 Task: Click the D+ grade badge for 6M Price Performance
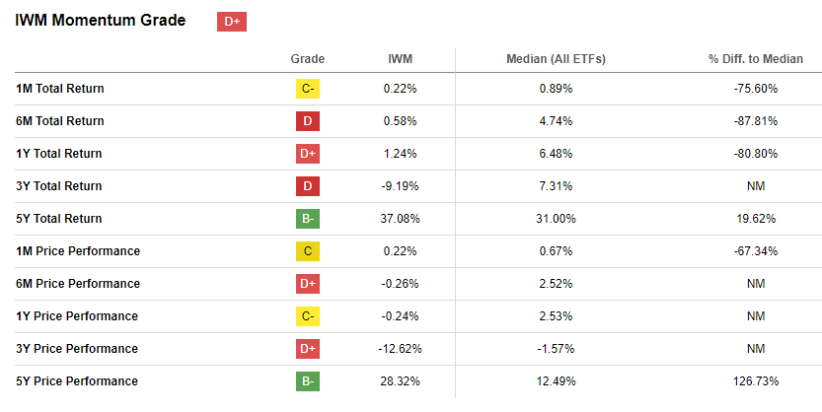coord(308,284)
